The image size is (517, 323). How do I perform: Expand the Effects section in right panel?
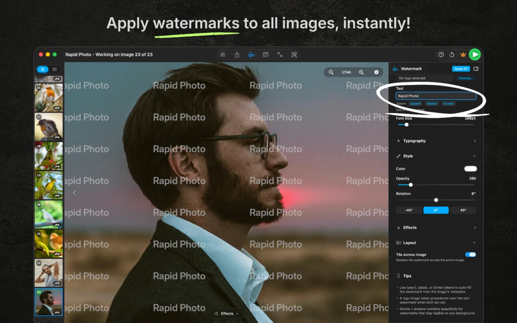pyautogui.click(x=436, y=228)
